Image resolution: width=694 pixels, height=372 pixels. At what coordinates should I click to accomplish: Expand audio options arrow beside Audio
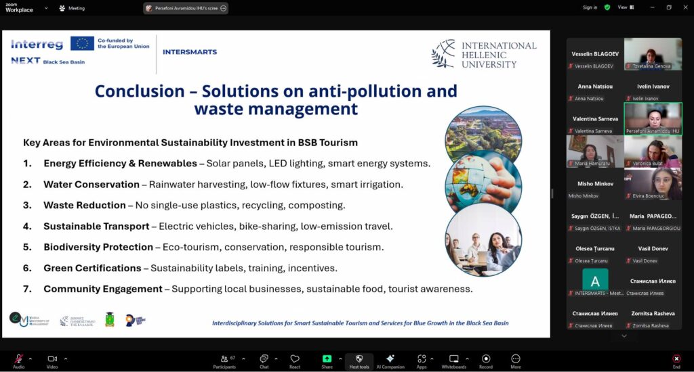(x=31, y=358)
